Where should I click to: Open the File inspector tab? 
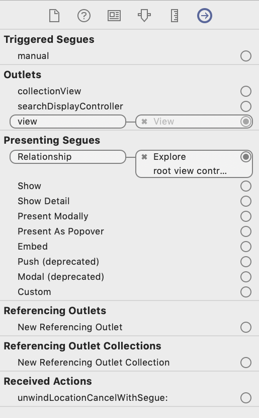tap(54, 16)
